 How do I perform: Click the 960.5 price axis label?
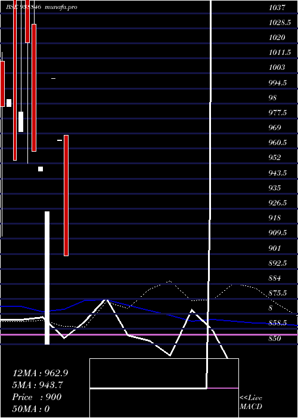[278, 143]
